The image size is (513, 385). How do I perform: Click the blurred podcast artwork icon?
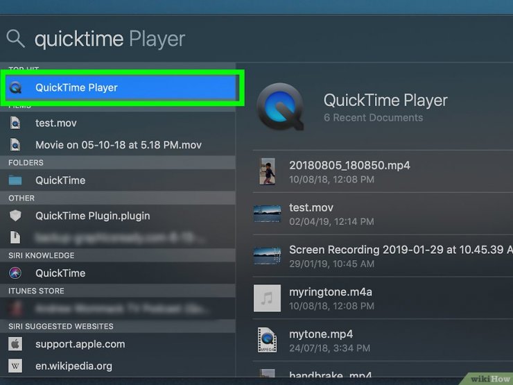[15, 309]
